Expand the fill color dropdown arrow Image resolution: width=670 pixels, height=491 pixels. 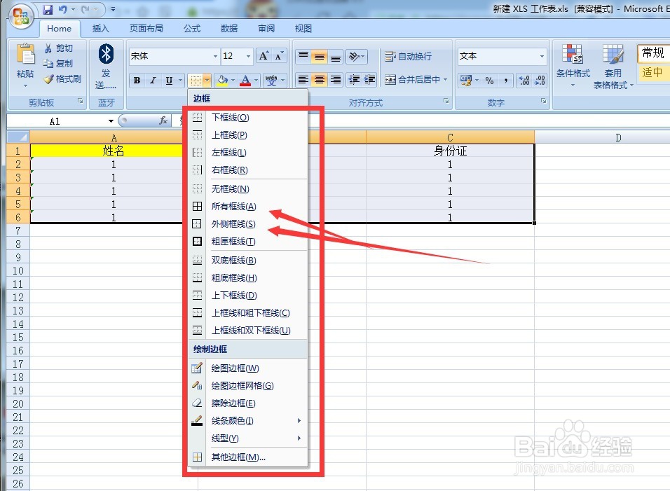pyautogui.click(x=233, y=80)
